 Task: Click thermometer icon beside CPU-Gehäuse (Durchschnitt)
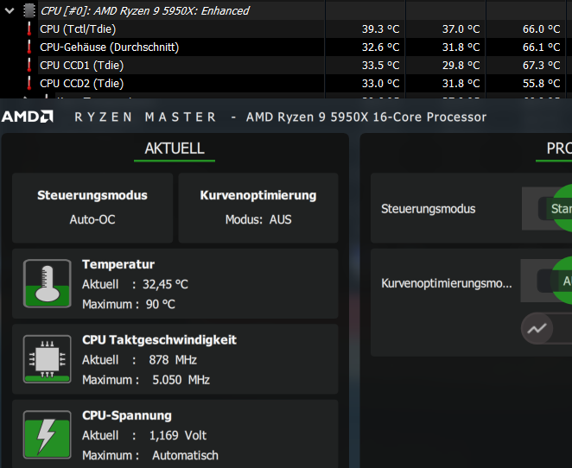[29, 47]
